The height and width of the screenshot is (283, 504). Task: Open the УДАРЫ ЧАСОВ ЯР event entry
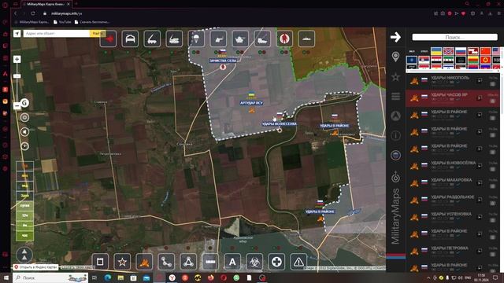tap(453, 97)
